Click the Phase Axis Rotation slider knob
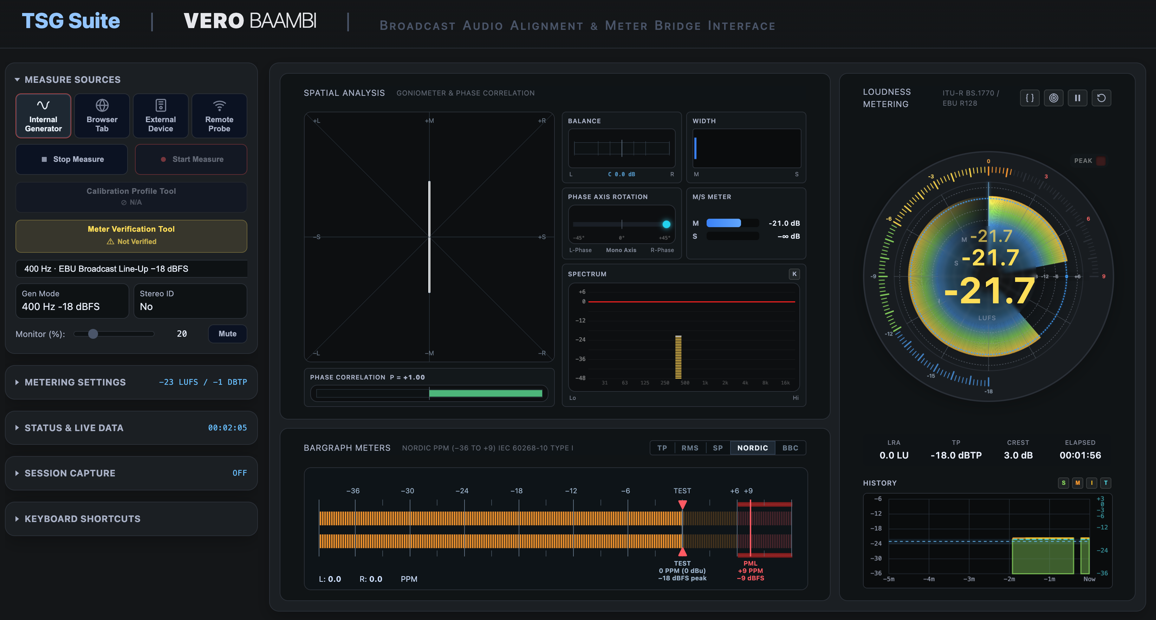The width and height of the screenshot is (1156, 620). click(x=667, y=224)
